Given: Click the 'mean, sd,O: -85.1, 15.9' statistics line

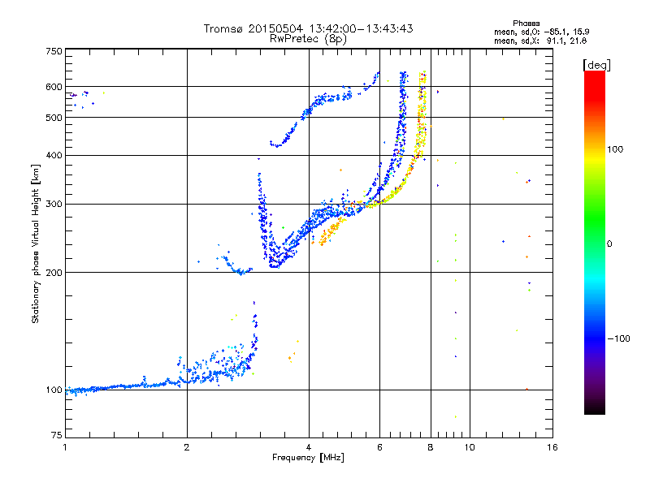Looking at the screenshot, I should point(541,32).
